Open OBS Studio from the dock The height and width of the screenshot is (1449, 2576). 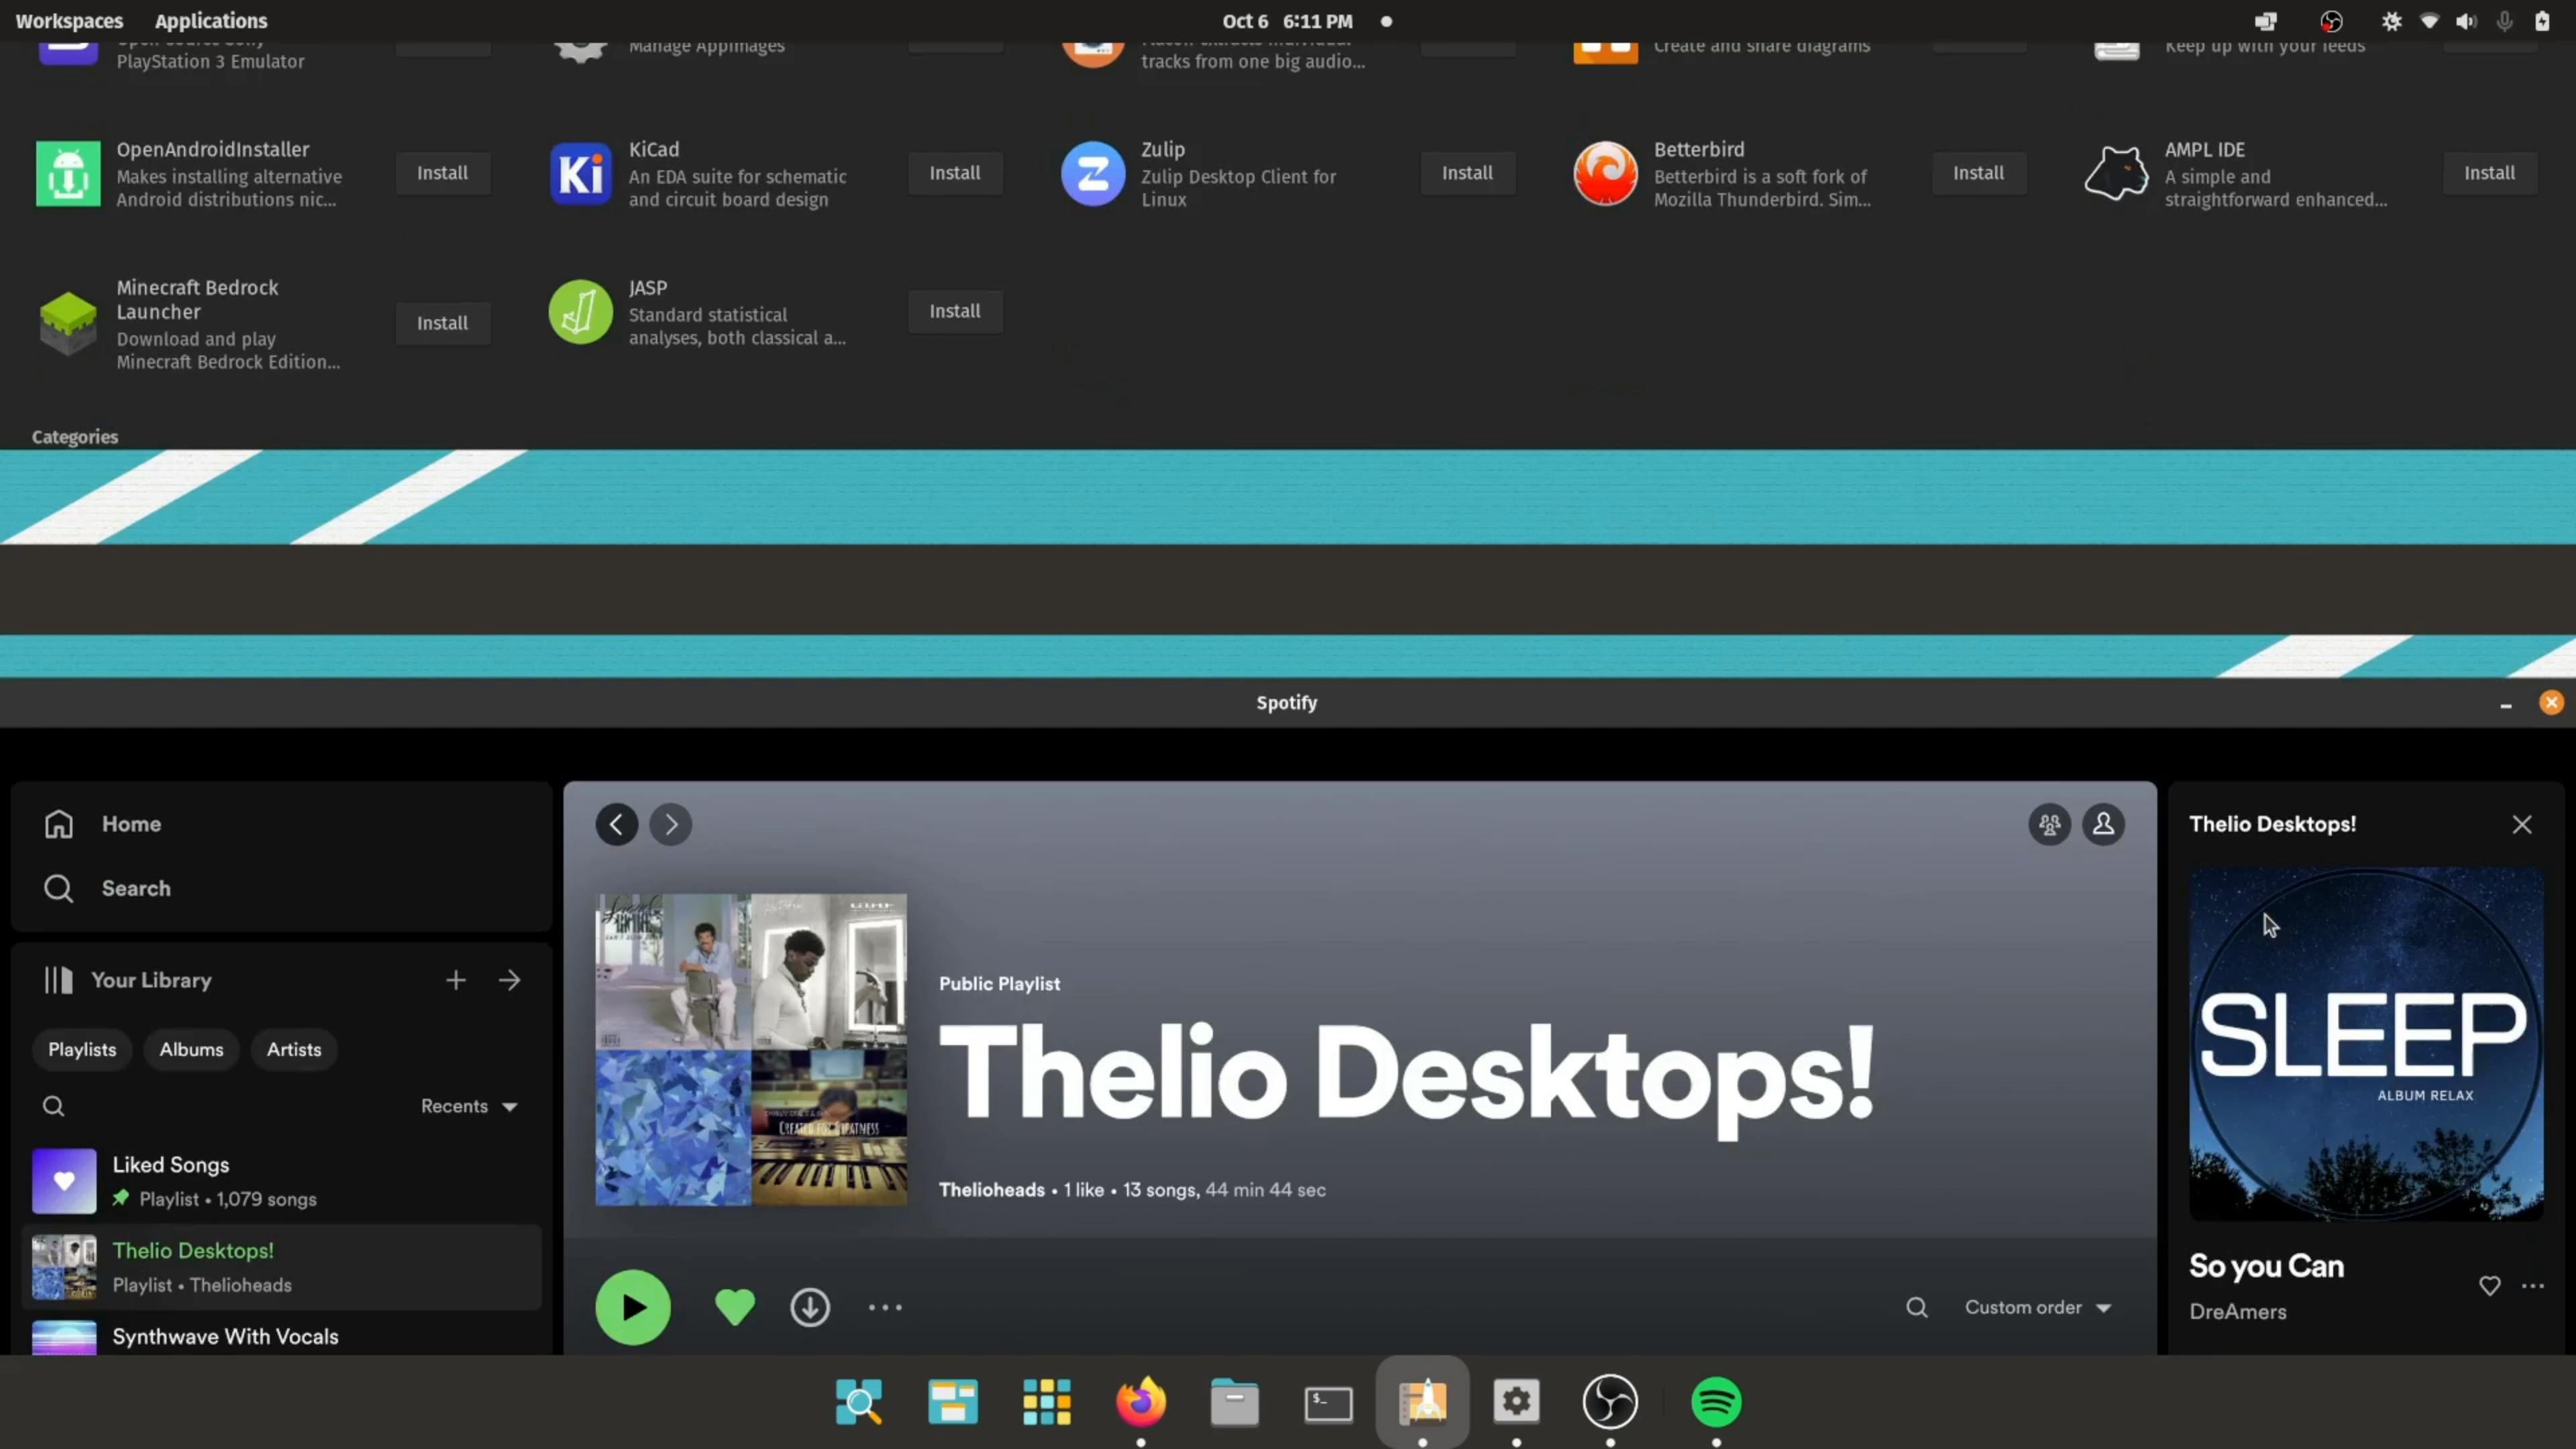click(1610, 1402)
